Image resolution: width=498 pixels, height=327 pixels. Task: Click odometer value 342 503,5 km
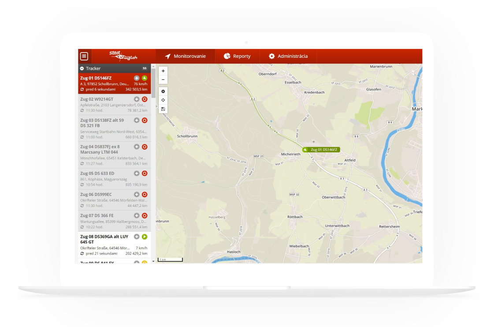pos(136,90)
